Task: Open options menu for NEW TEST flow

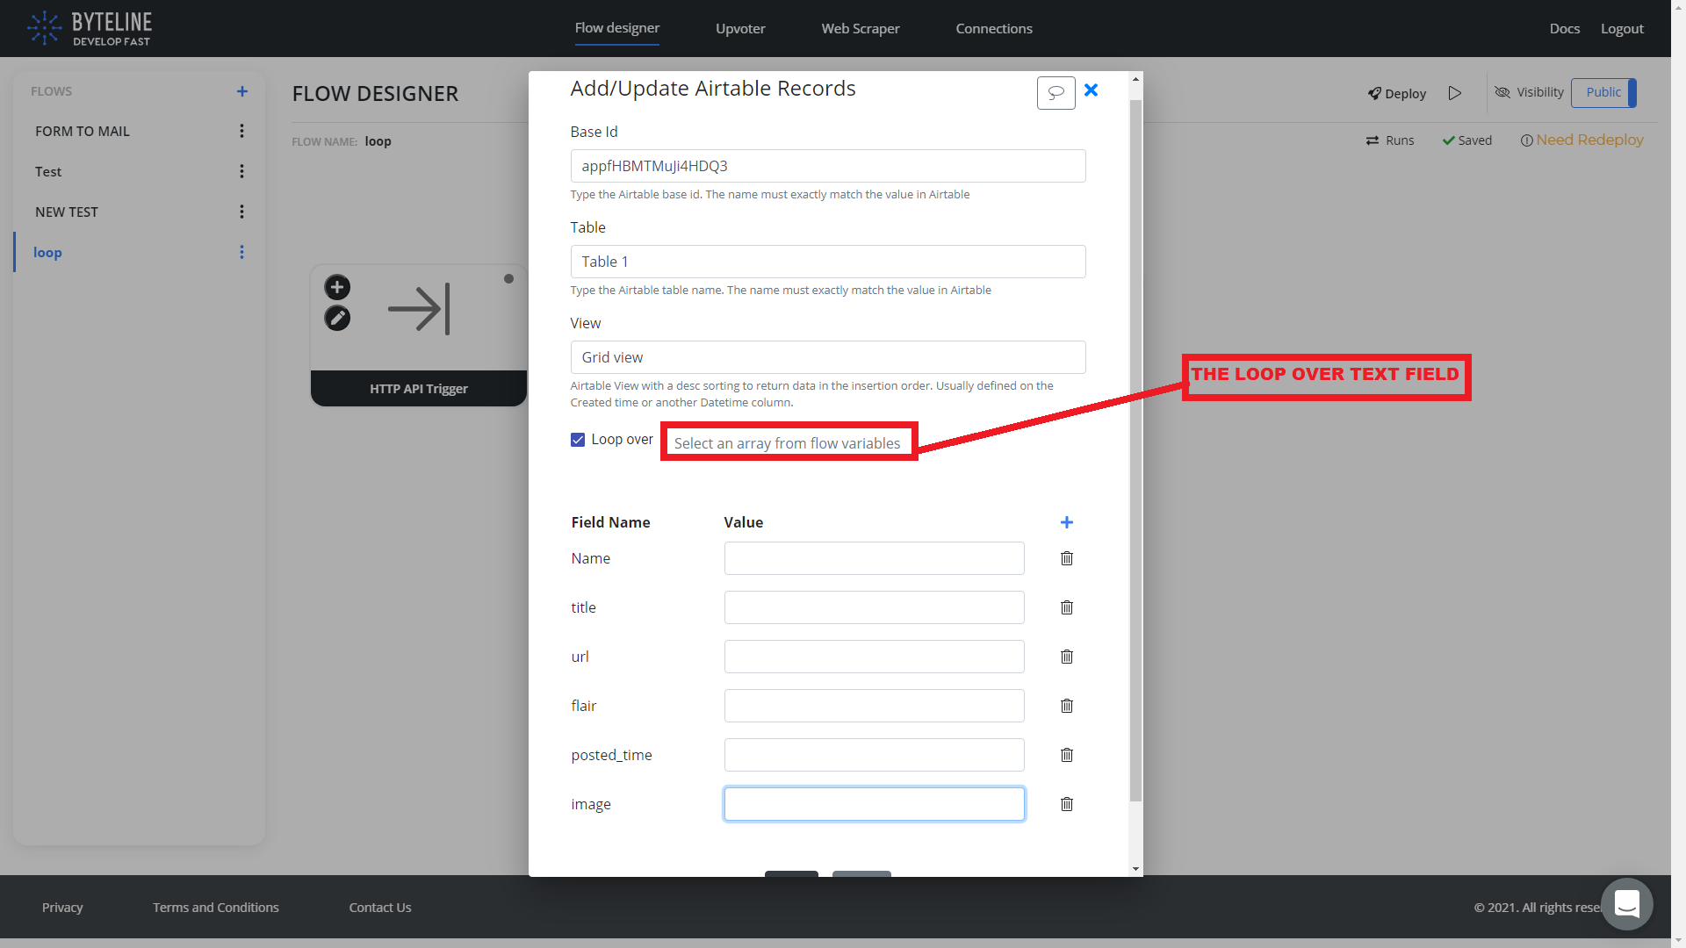Action: pos(241,212)
